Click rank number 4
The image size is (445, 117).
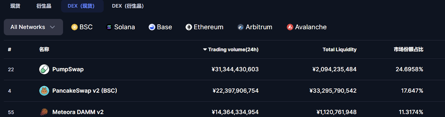click(9, 91)
